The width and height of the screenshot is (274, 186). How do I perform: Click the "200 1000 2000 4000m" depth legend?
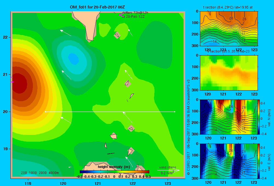point(40,173)
